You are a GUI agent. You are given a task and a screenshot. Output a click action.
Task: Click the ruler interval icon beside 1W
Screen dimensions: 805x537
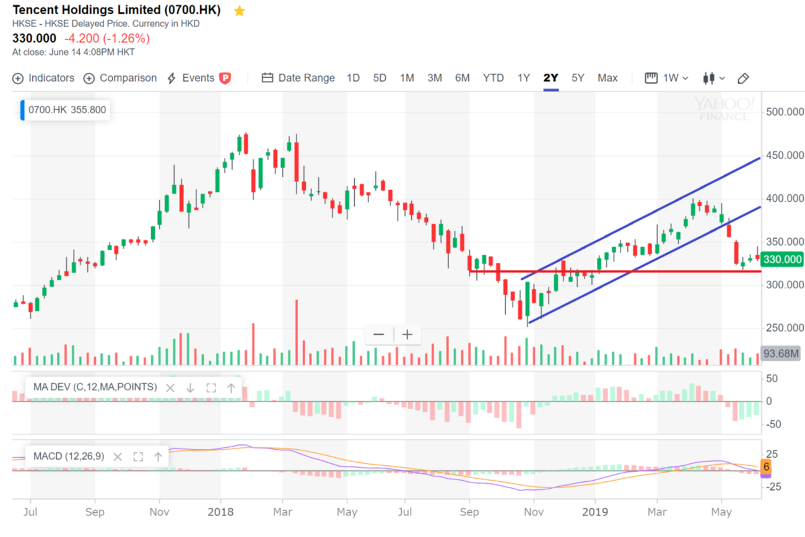pos(650,78)
